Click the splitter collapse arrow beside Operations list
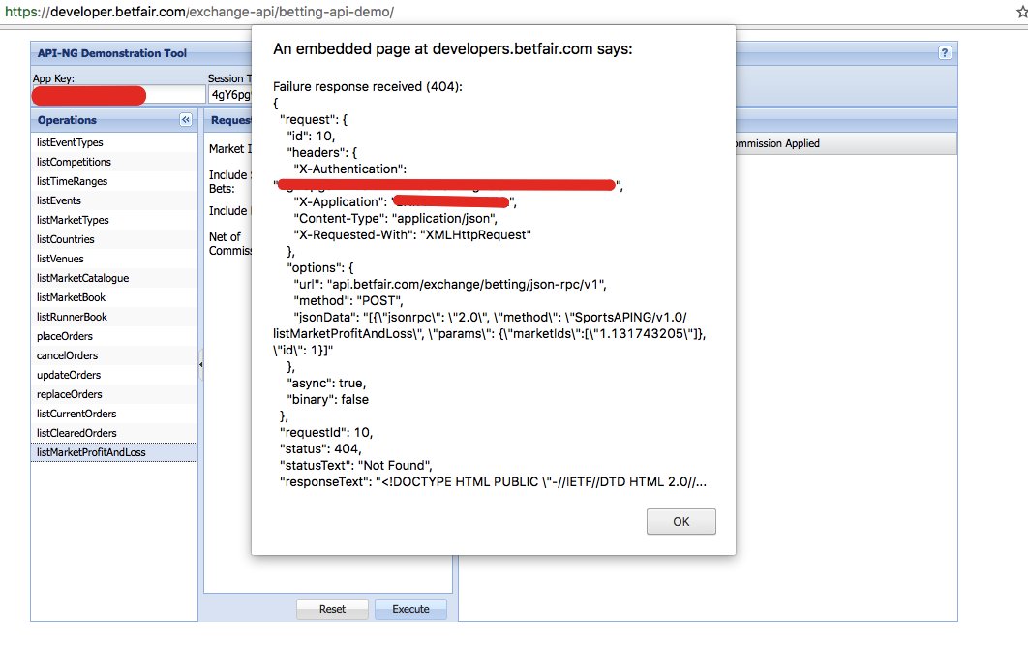The height and width of the screenshot is (646, 1028). (x=200, y=364)
